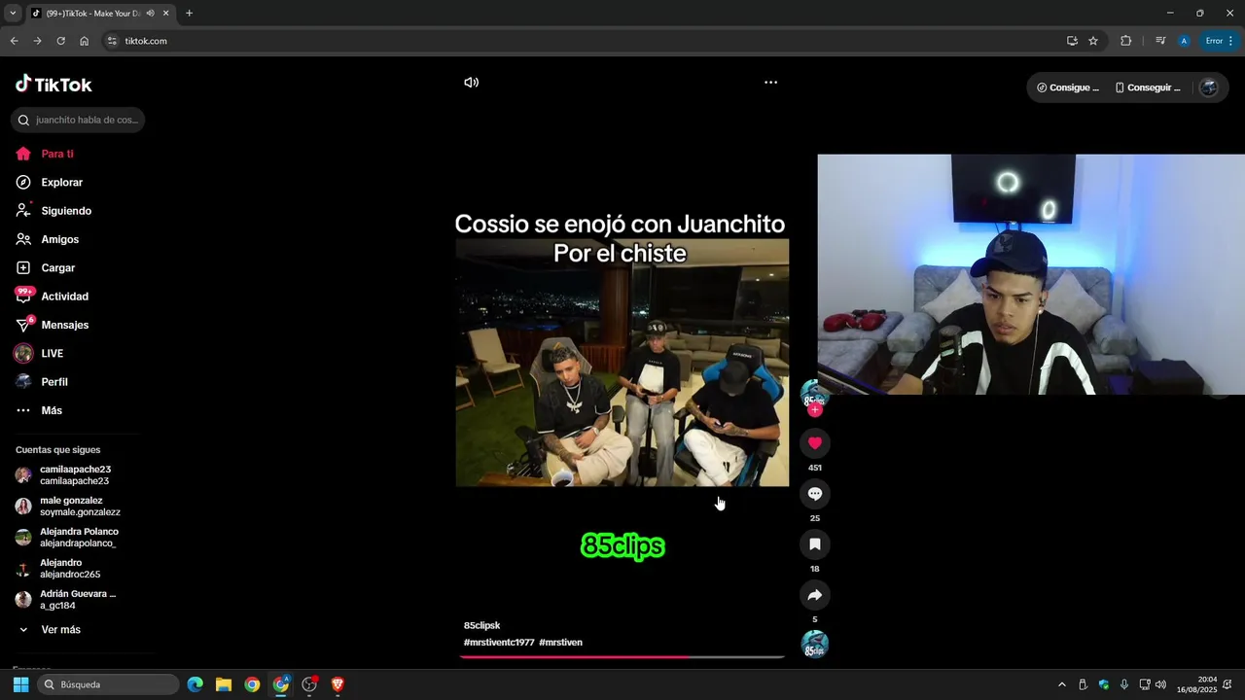
Task: Open the Chrome profile avatar
Action: click(x=1184, y=41)
